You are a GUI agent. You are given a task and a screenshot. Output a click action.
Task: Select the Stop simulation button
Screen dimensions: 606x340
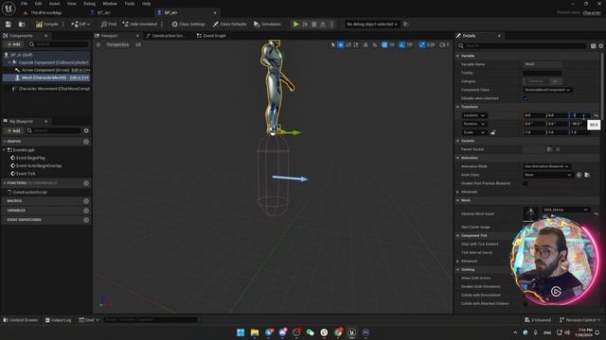click(x=314, y=25)
